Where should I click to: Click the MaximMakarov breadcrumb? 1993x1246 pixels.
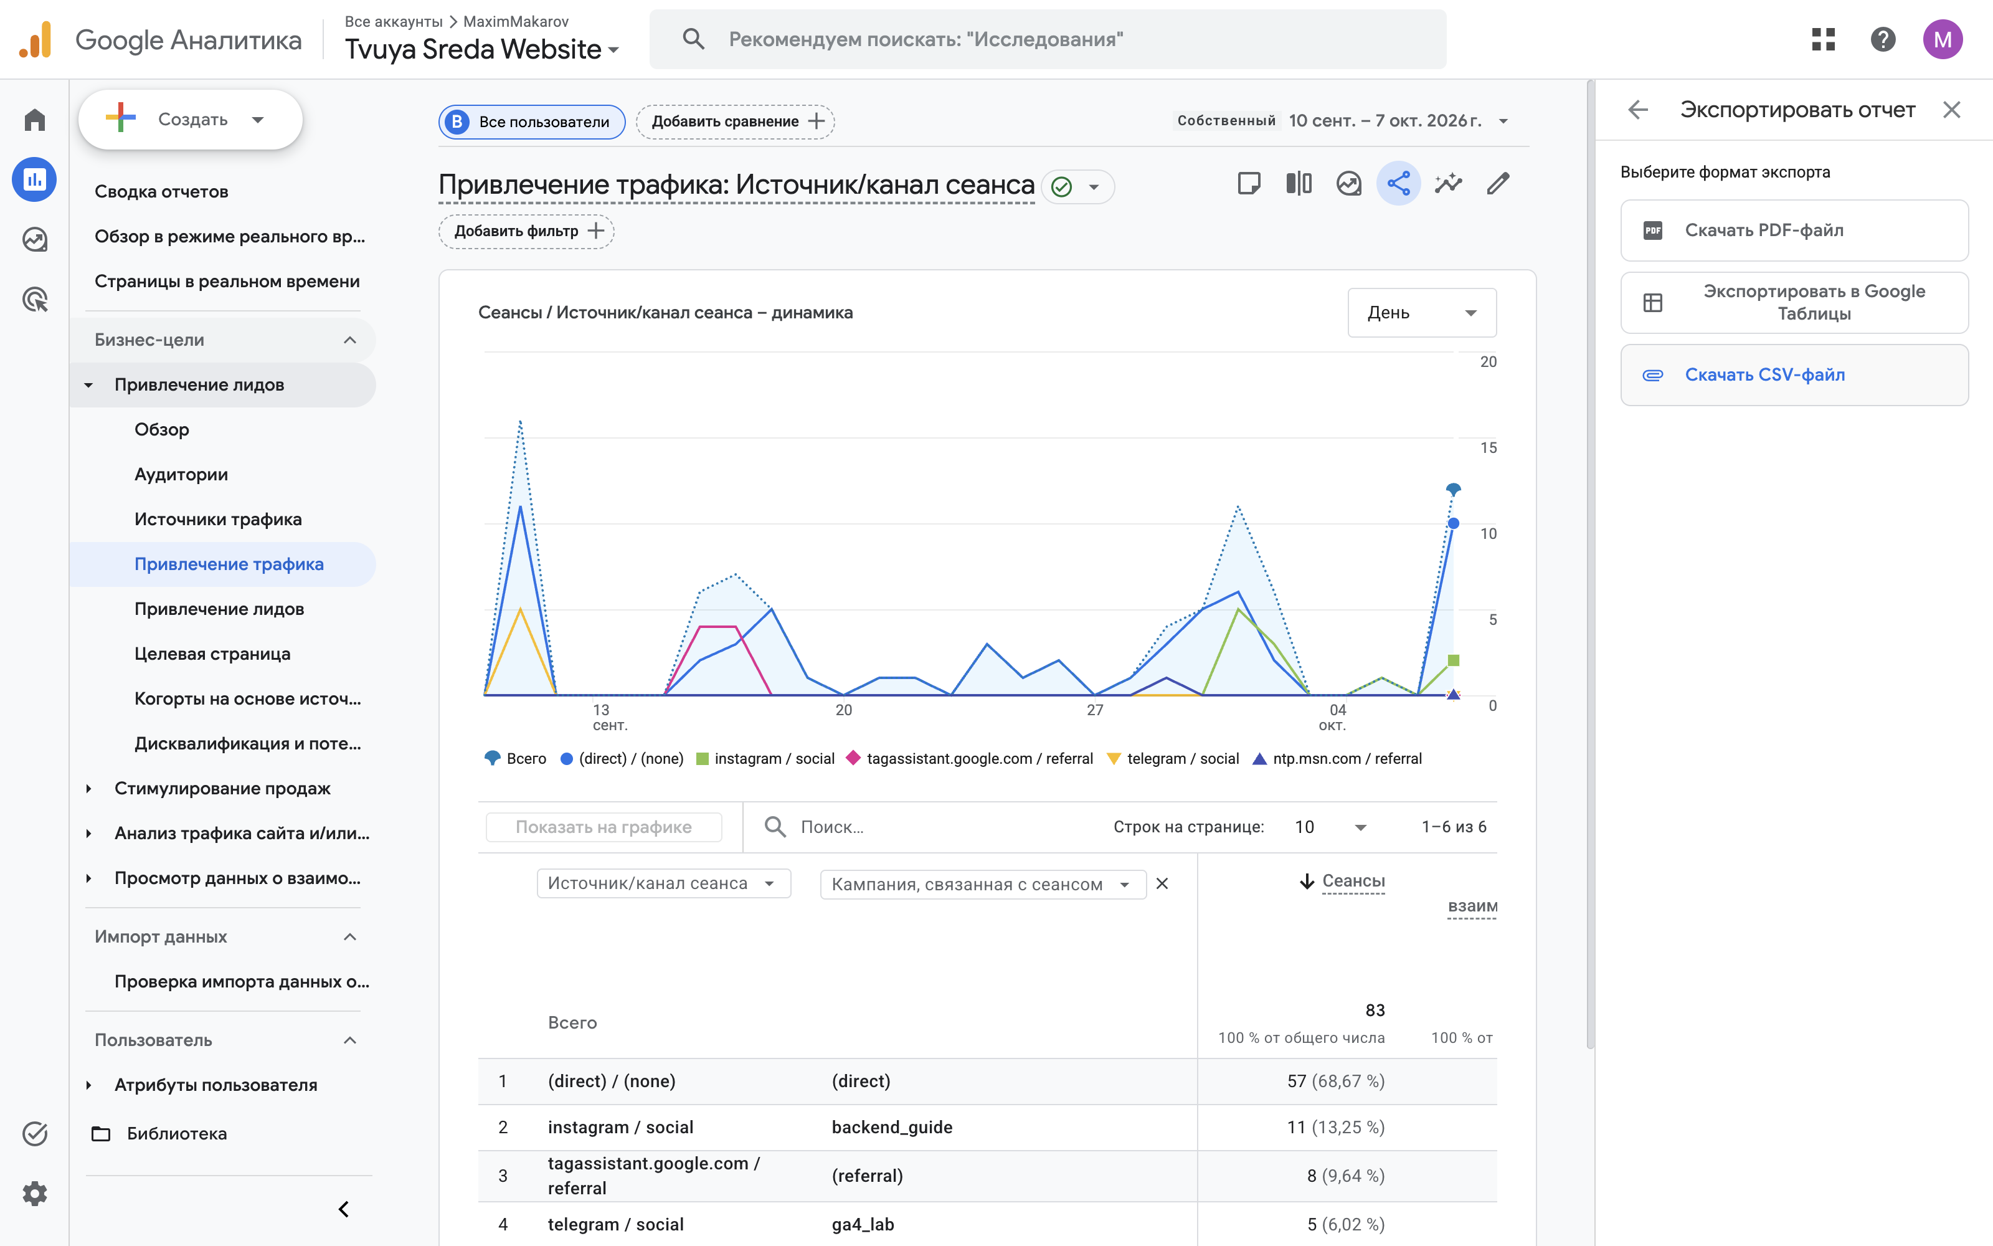coord(516,21)
